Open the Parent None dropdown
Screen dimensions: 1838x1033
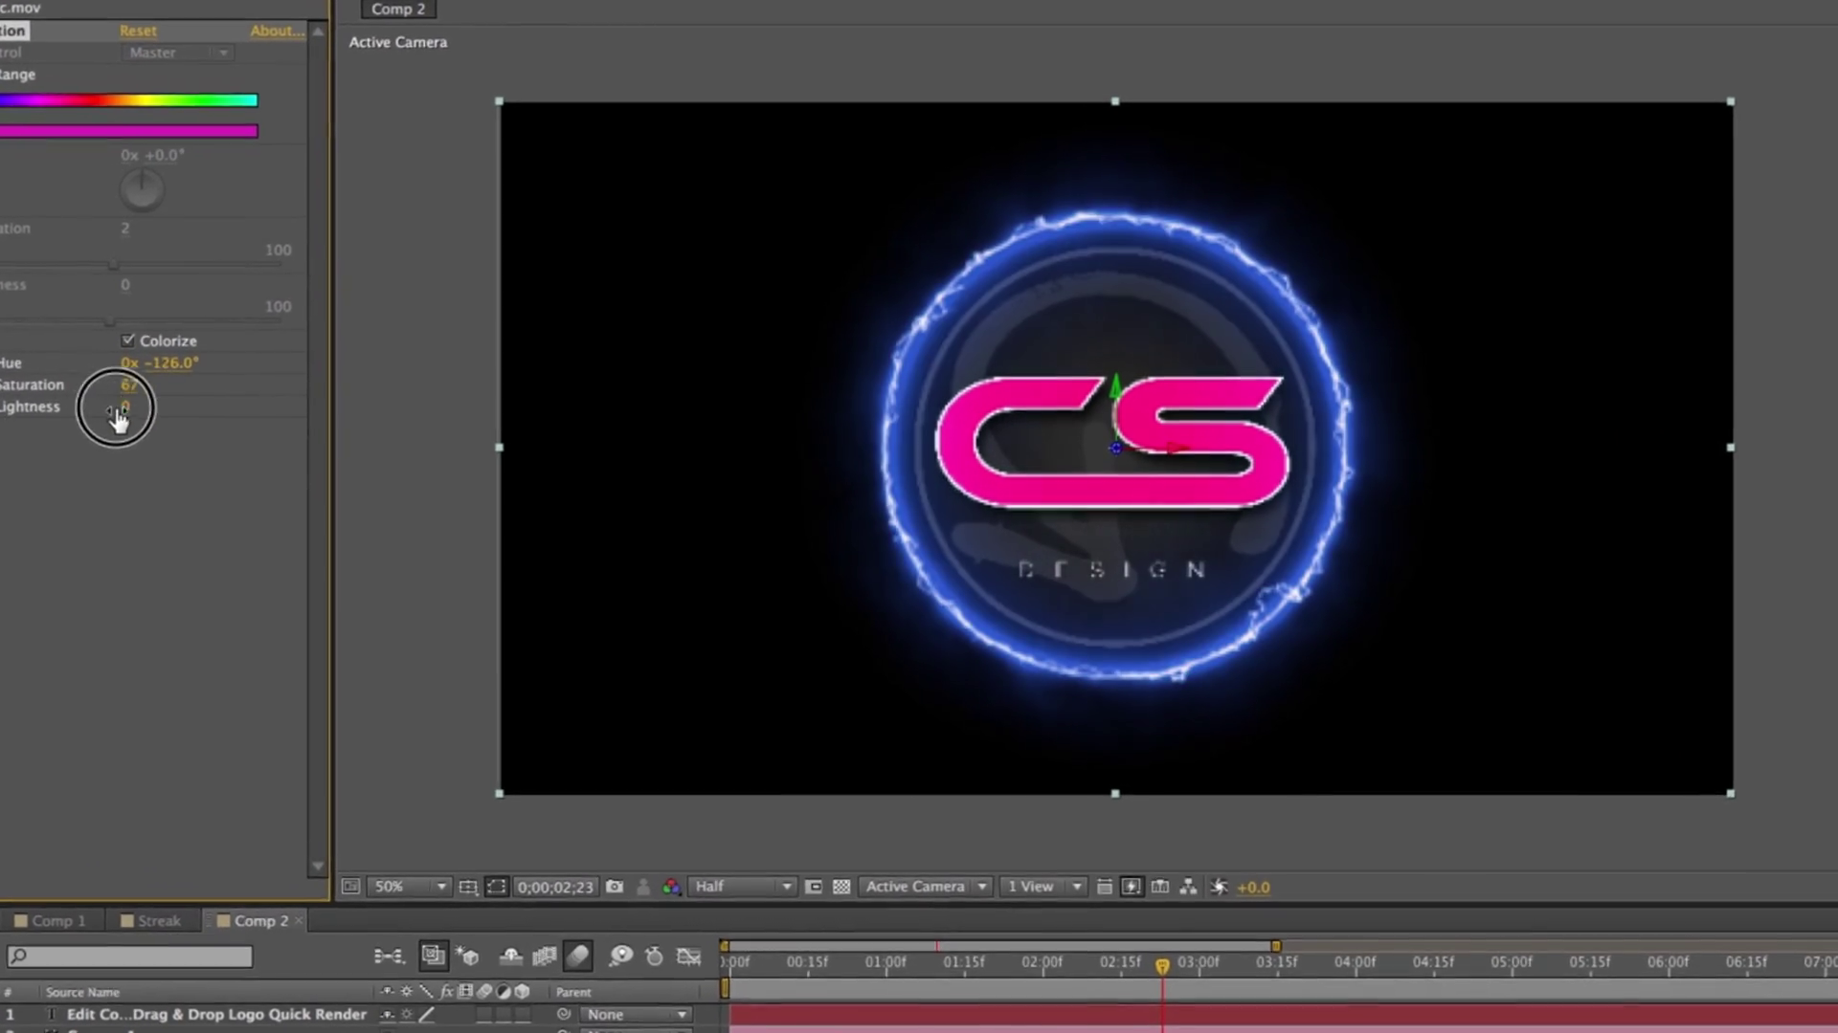coord(637,1014)
